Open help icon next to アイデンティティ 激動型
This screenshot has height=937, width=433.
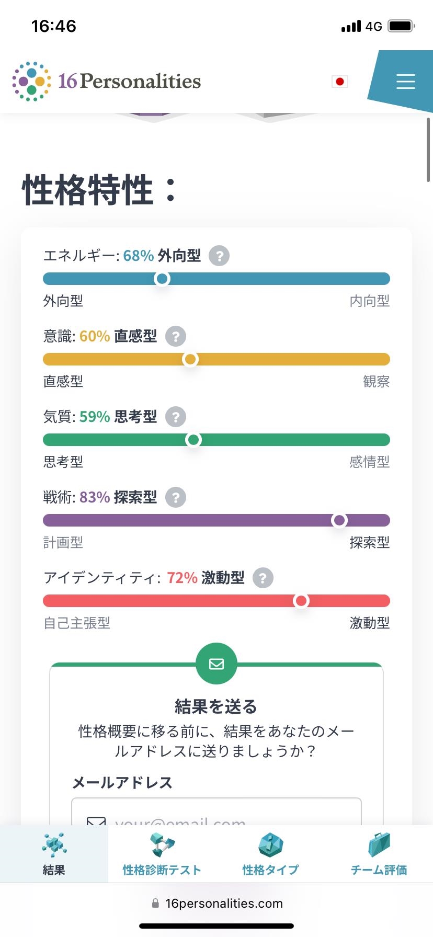pyautogui.click(x=263, y=578)
